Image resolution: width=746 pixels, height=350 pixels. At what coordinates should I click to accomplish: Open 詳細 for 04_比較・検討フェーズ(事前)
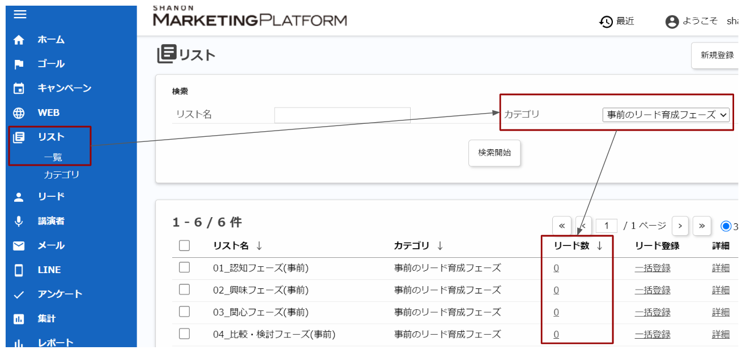[x=721, y=334]
